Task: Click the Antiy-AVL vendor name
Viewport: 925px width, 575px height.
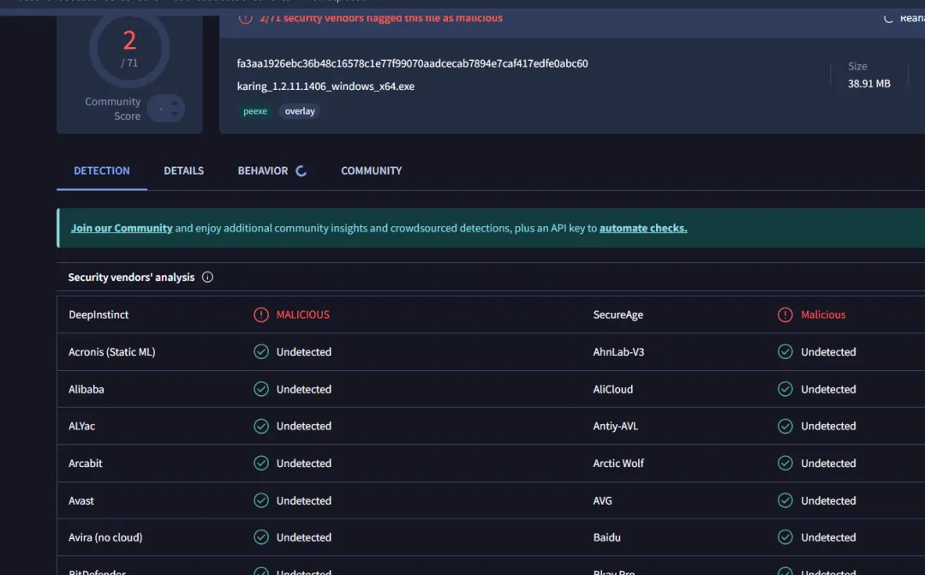Action: [615, 426]
